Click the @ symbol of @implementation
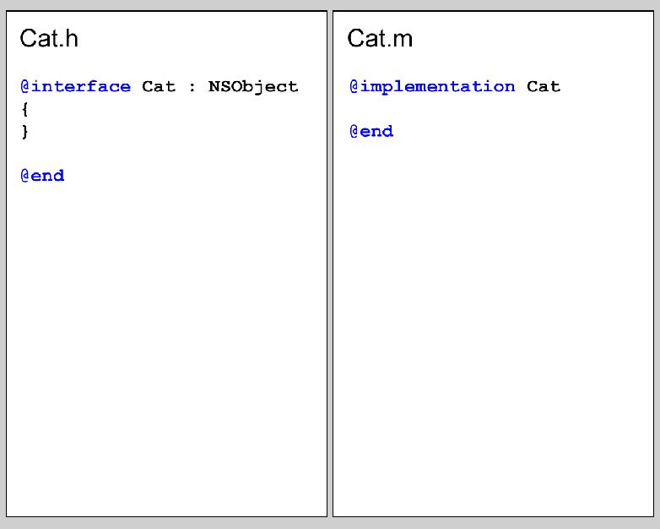The height and width of the screenshot is (529, 660). 354,86
